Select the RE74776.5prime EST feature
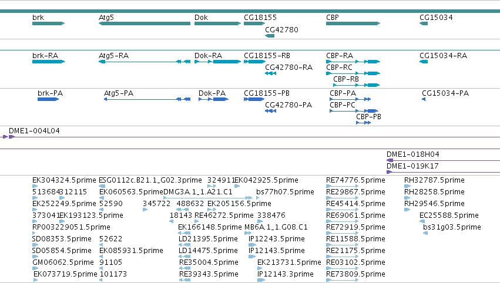500x283 pixels. click(x=343, y=186)
